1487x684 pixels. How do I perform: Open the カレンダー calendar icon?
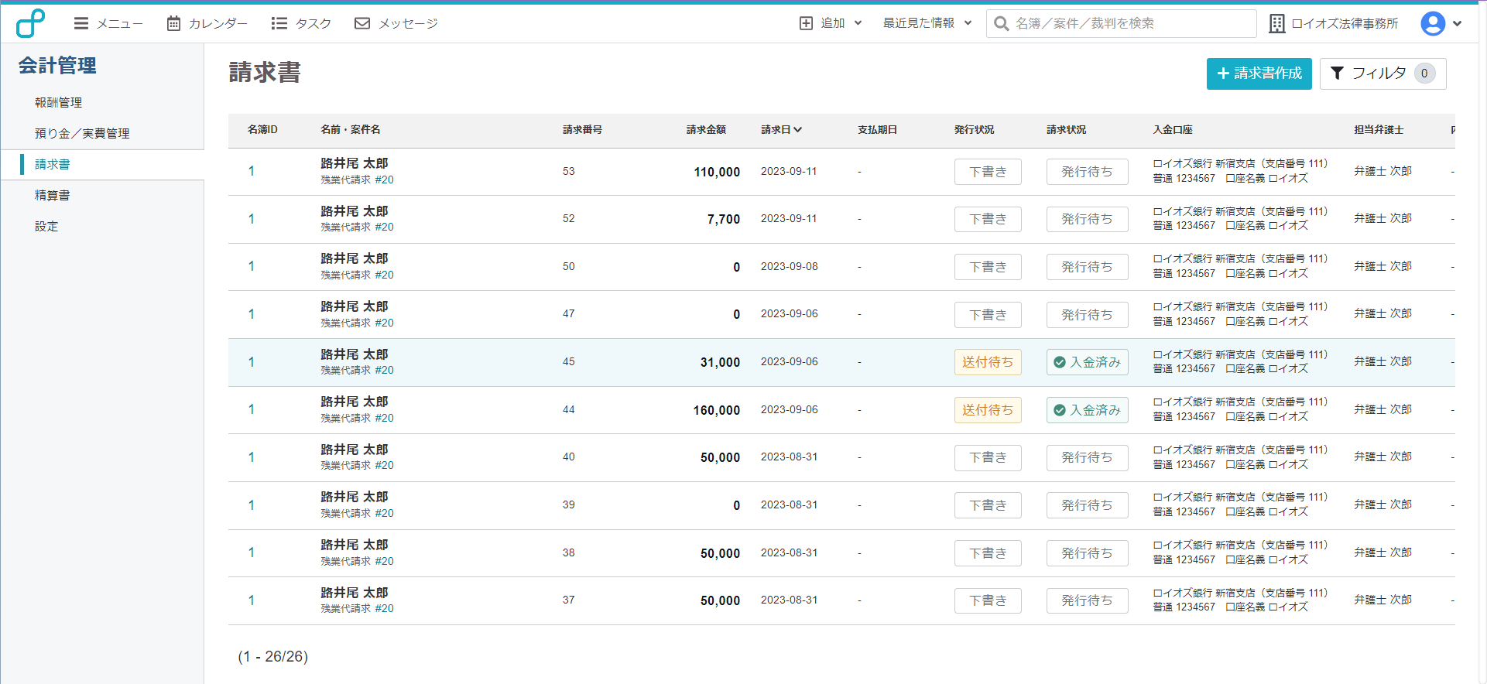click(174, 23)
